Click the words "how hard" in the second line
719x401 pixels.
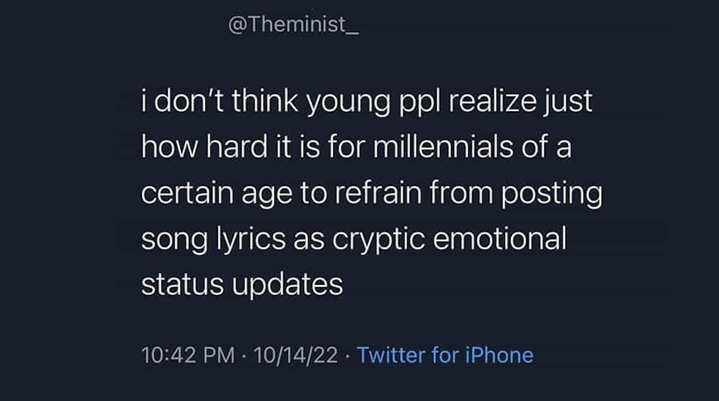click(204, 147)
